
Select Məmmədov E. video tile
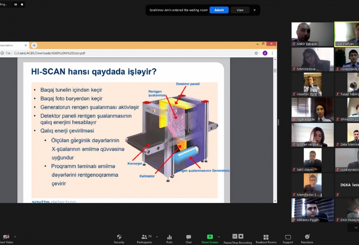coord(313,185)
